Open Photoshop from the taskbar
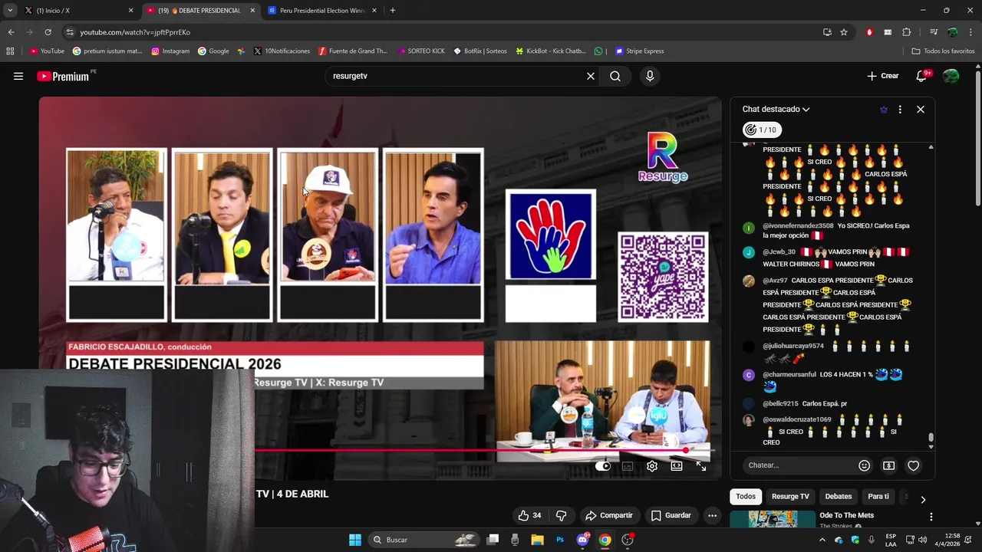982x552 pixels. click(x=560, y=540)
